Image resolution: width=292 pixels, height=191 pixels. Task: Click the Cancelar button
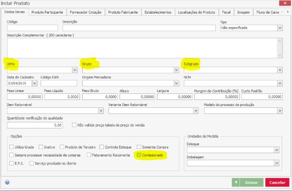(x=277, y=183)
